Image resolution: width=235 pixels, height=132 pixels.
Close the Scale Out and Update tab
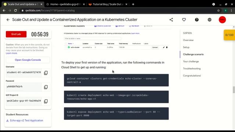pos(41,4)
